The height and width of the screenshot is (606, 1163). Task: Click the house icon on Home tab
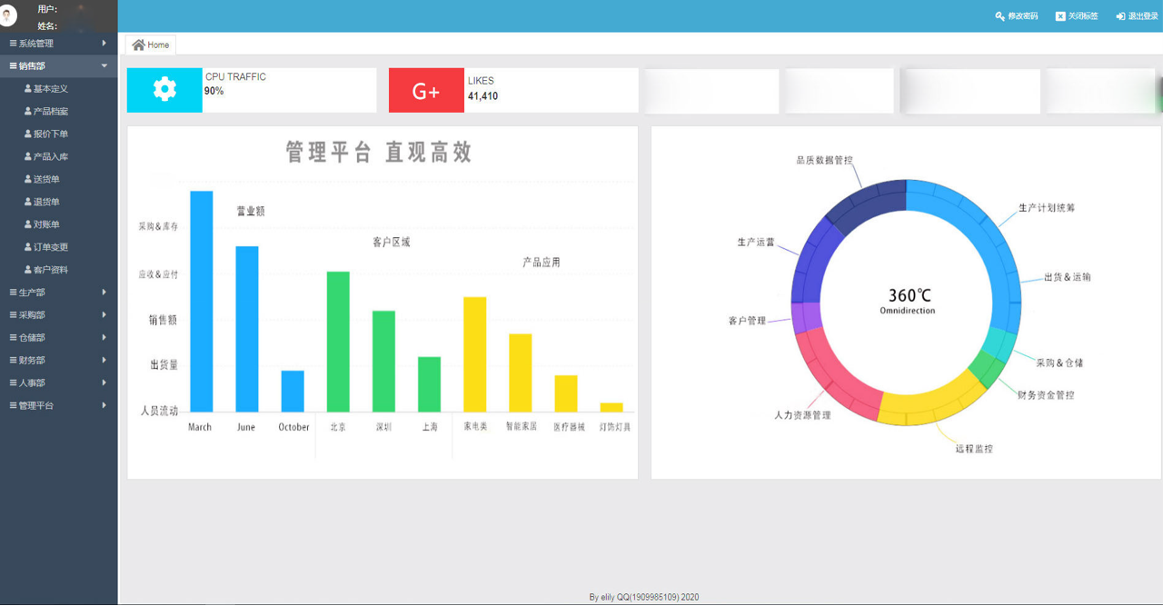[x=138, y=45]
